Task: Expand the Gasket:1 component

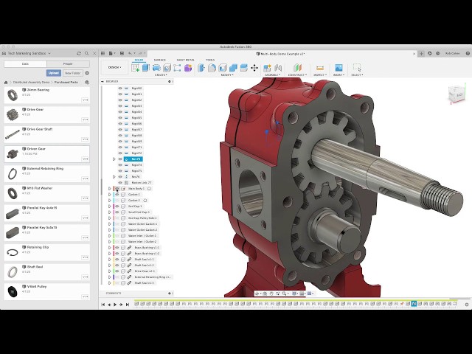Action: tap(110, 195)
